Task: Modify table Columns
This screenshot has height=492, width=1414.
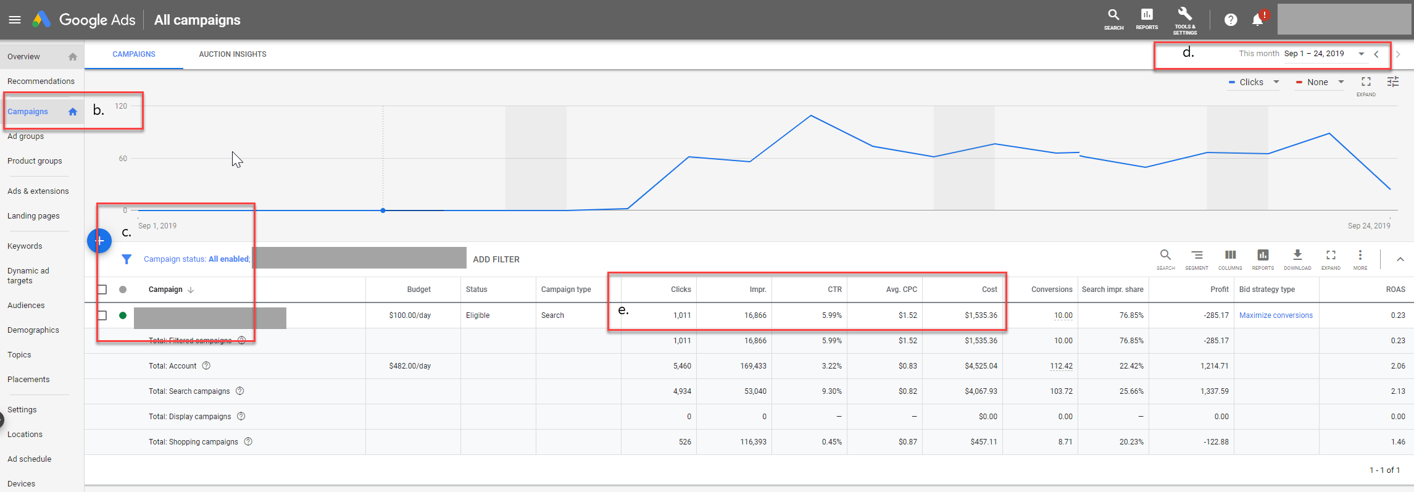Action: click(1230, 259)
